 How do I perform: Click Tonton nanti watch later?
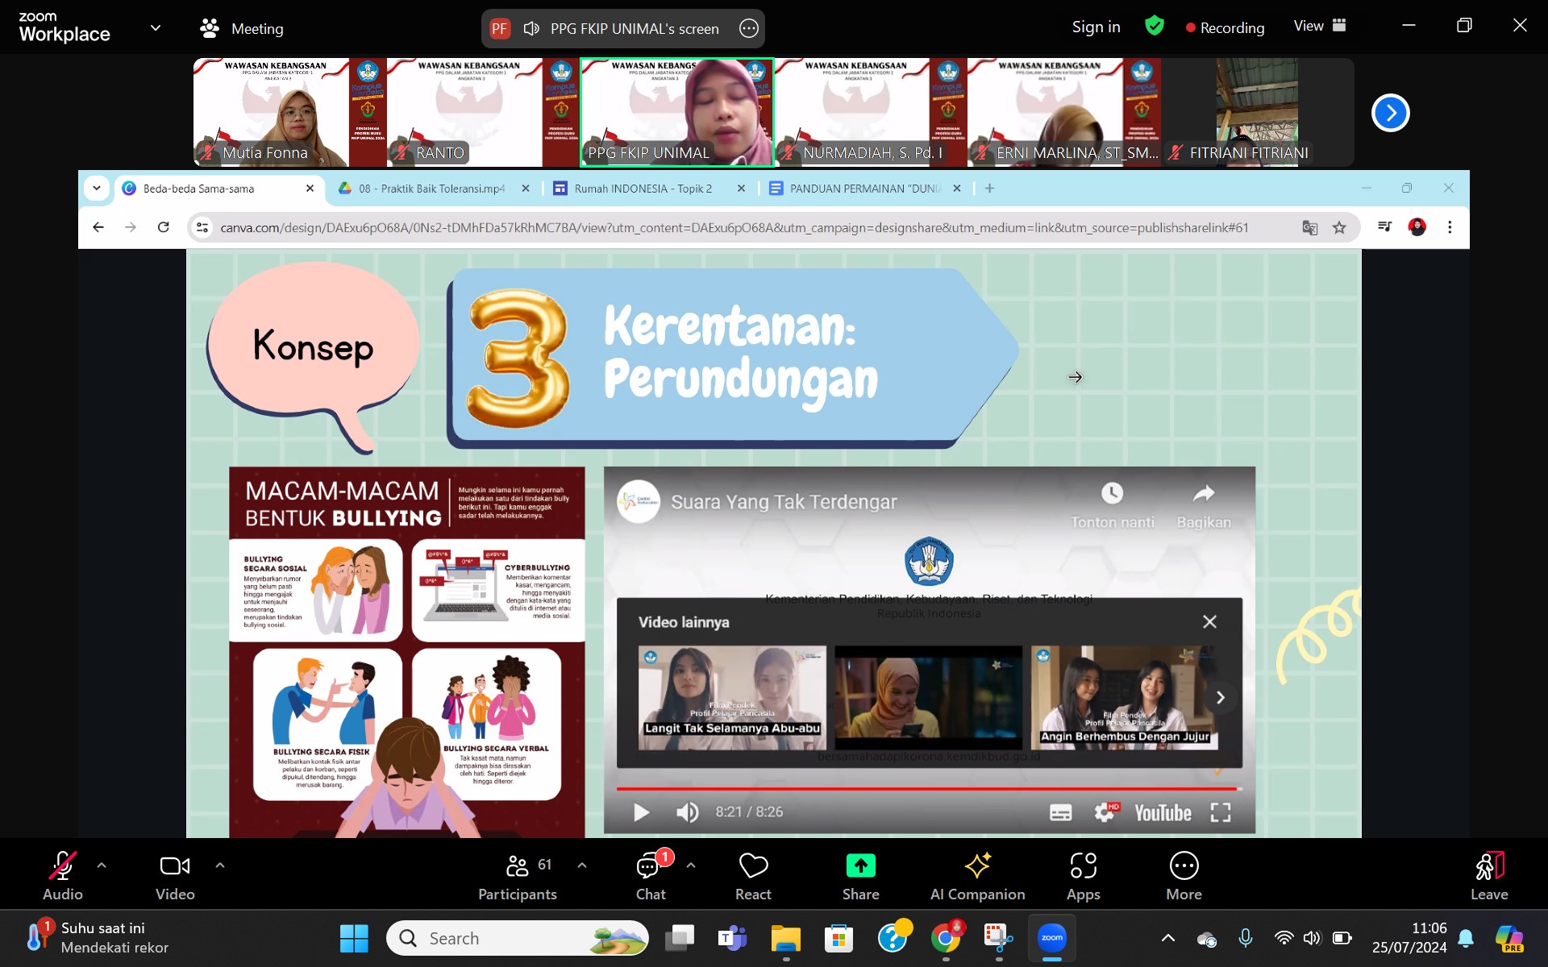point(1112,506)
